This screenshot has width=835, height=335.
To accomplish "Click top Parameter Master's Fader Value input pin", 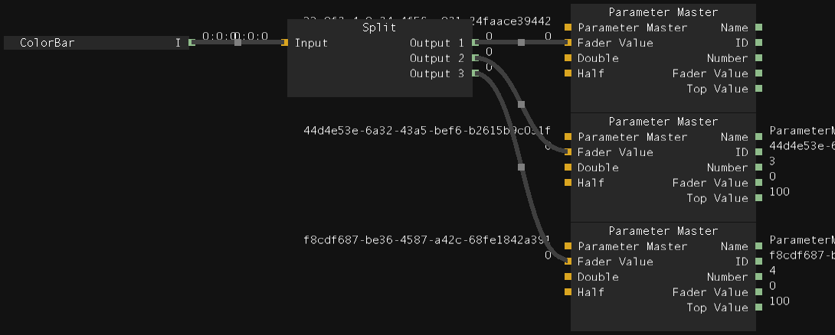I will 568,43.
